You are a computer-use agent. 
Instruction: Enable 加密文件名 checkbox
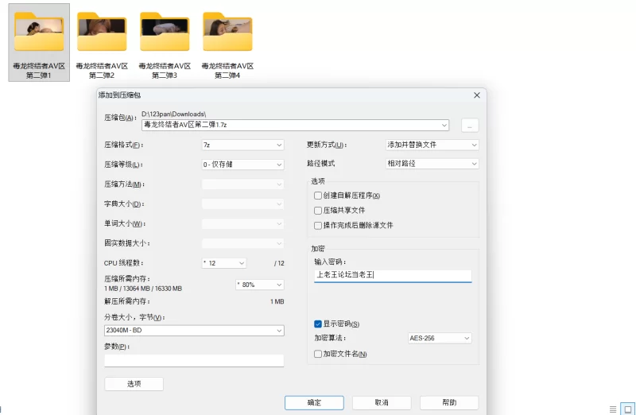coord(318,354)
